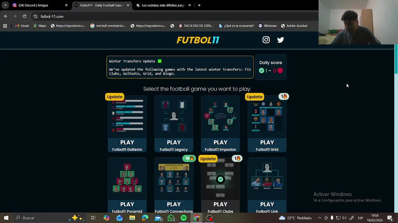Open the Maps bookmark
Viewport: 398px width, 223px height.
point(39,26)
